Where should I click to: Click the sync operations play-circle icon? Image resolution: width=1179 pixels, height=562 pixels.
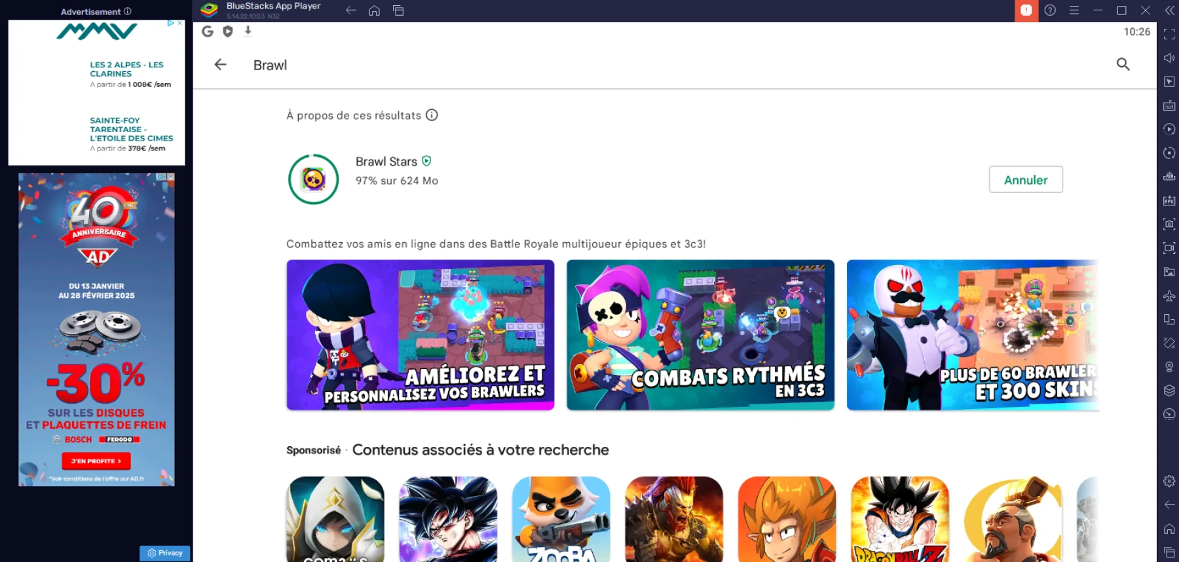point(1169,129)
